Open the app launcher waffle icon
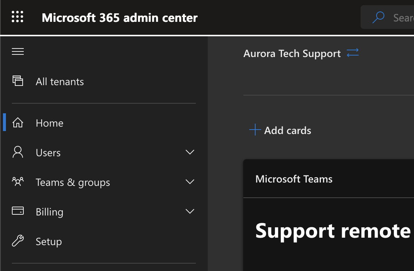Screen dimensions: 414x271 click(x=17, y=17)
